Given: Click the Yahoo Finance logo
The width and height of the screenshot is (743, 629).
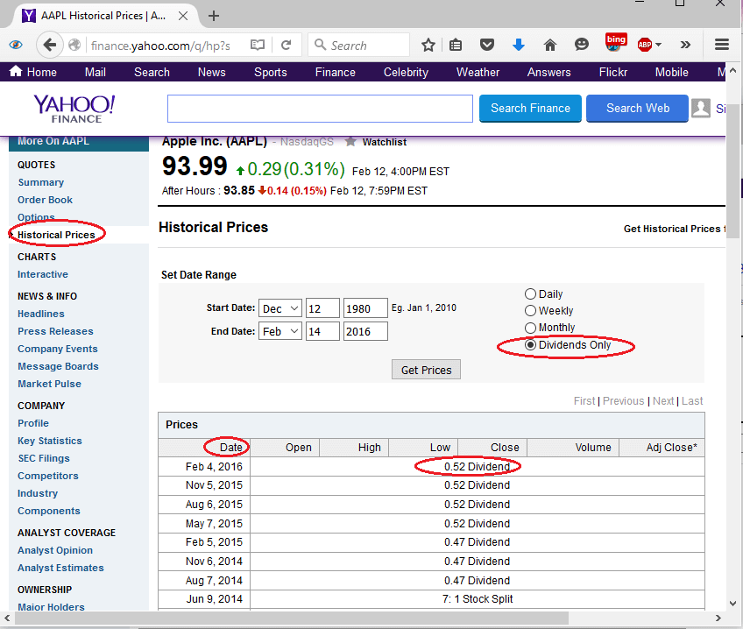Looking at the screenshot, I should click(x=74, y=109).
